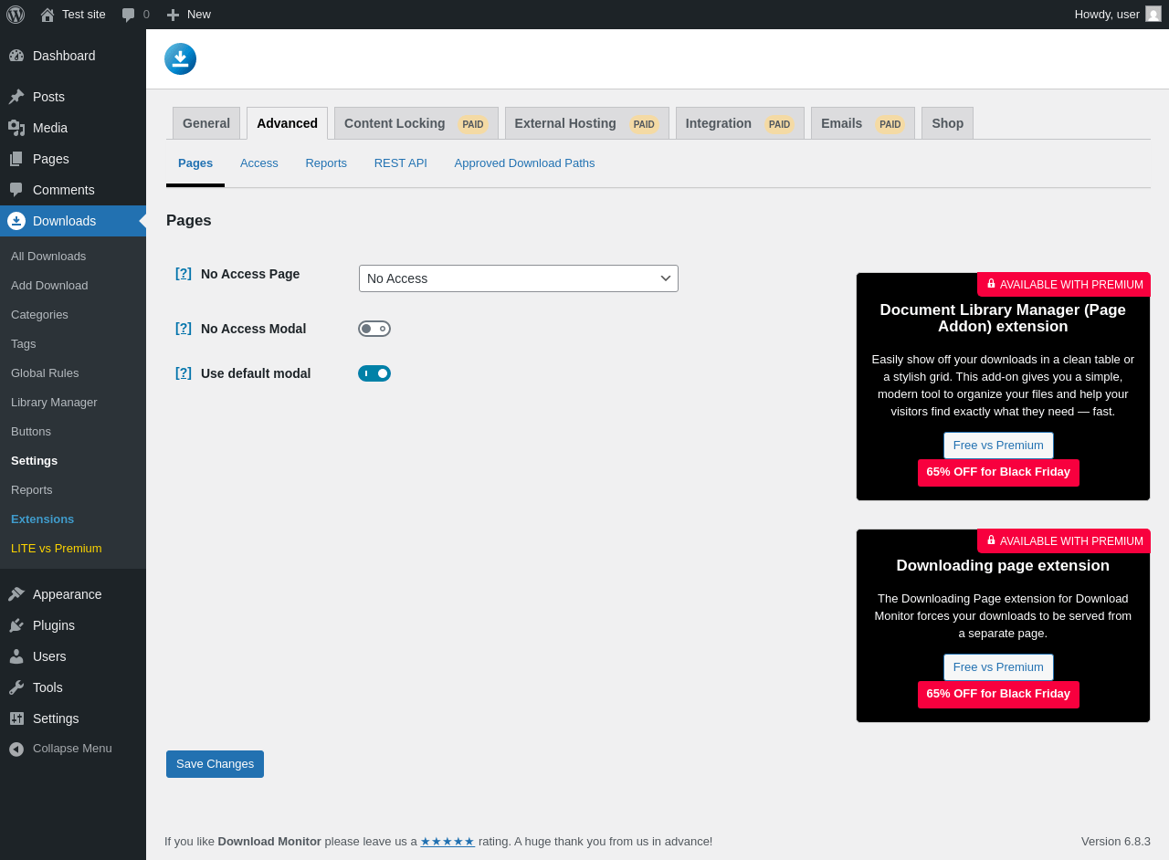
Task: Open the External Hosting tab
Action: coord(587,123)
